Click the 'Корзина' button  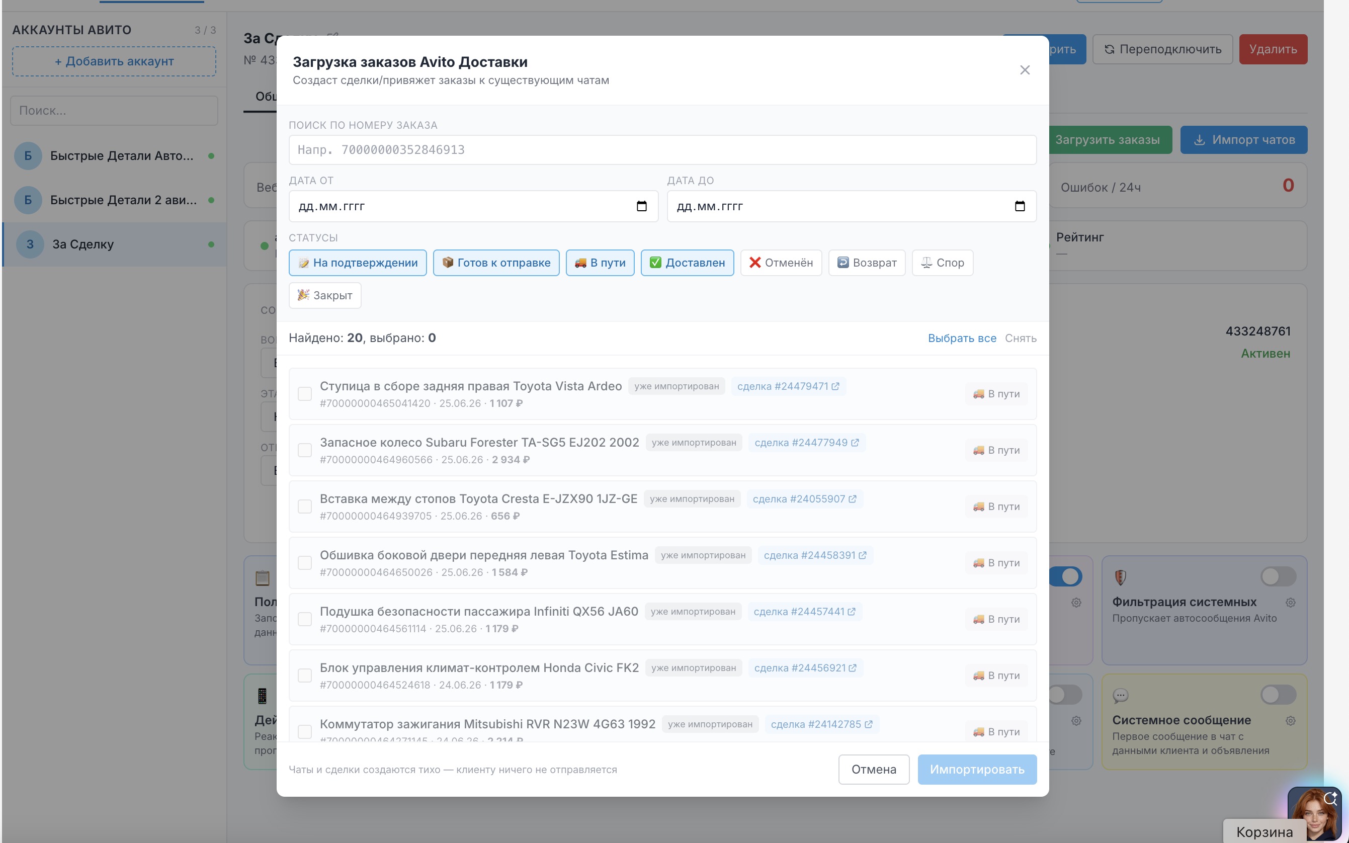click(1264, 832)
